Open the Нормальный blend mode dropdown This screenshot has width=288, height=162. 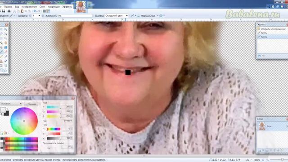[149, 16]
